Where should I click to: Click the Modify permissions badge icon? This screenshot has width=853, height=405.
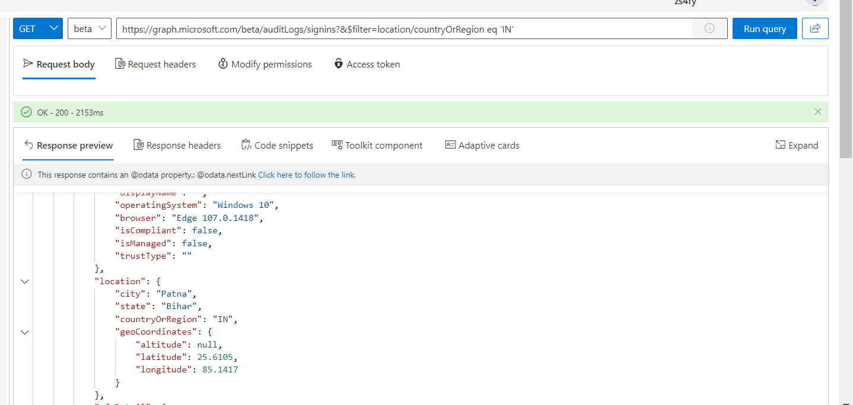(223, 63)
